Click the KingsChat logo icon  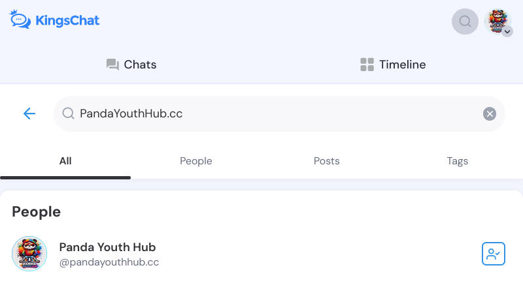(x=20, y=20)
